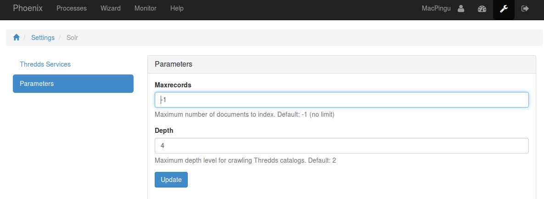Open the Monitor menu
This screenshot has height=199, width=544.
click(146, 8)
